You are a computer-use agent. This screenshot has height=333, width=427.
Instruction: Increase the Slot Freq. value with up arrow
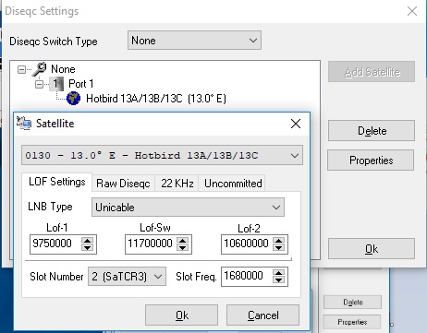[279, 273]
